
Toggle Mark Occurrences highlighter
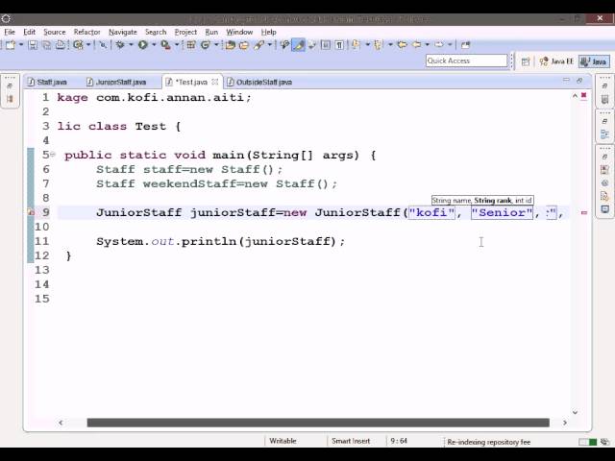[x=299, y=45]
